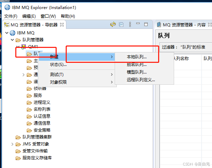
Task: Select the 侦听器 tree item
Action: tap(40, 89)
